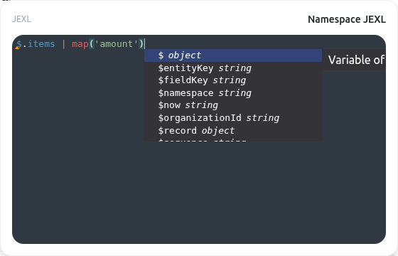Select $organizationId string completion entry
The height and width of the screenshot is (256, 398).
pos(233,118)
